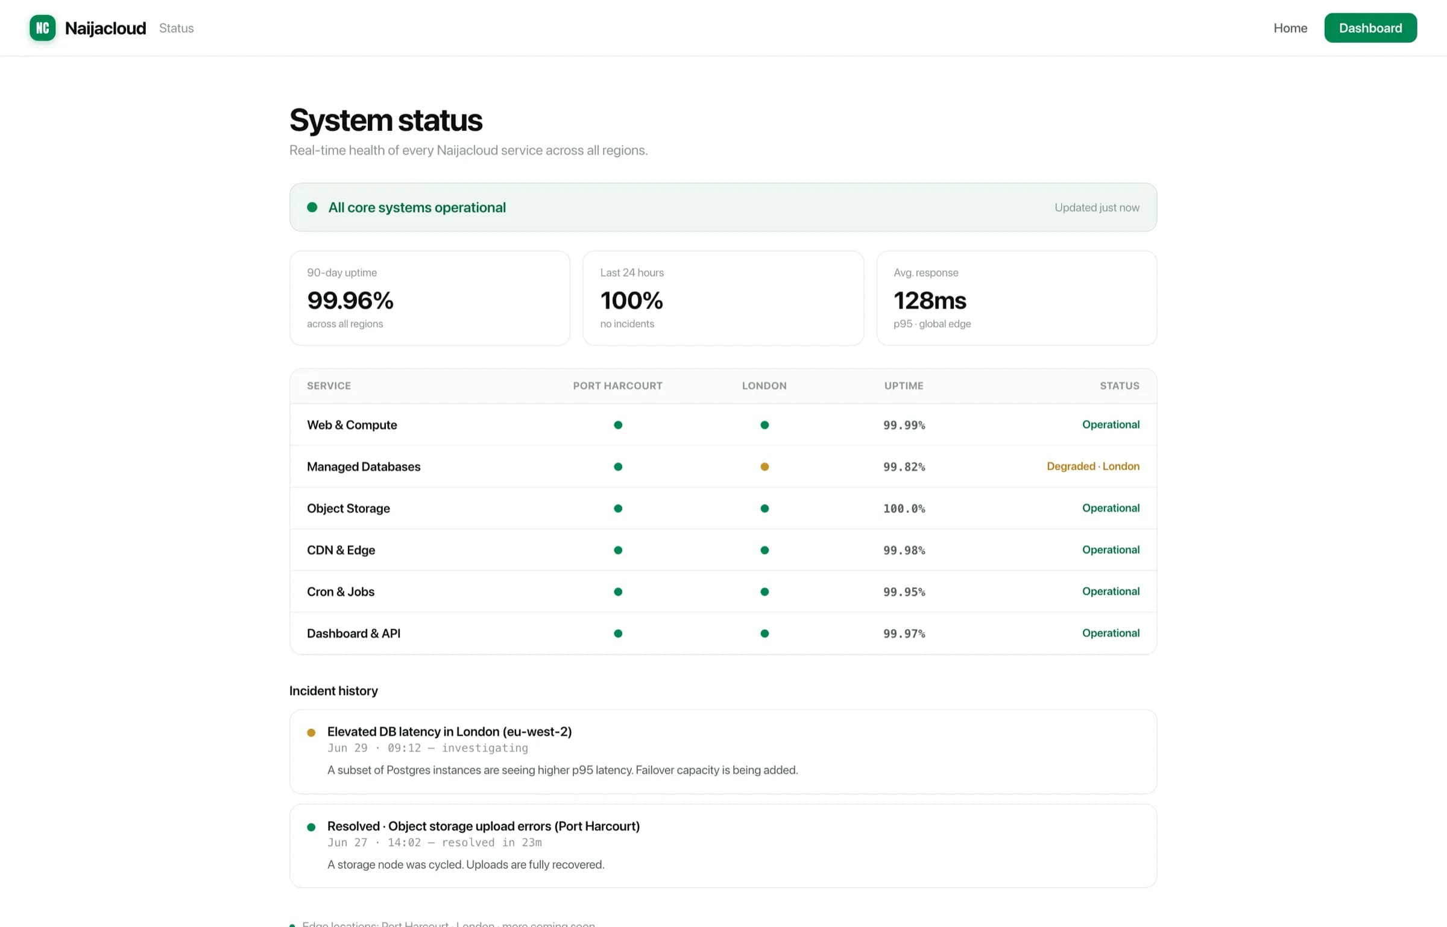This screenshot has width=1447, height=927.
Task: Click Operational status for CDN & Edge
Action: (x=1111, y=550)
